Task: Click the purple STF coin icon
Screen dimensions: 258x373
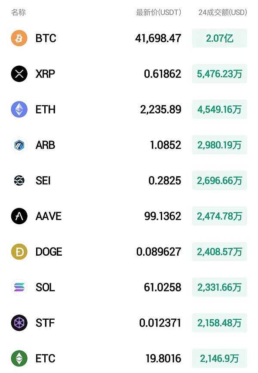Action: pos(19,323)
